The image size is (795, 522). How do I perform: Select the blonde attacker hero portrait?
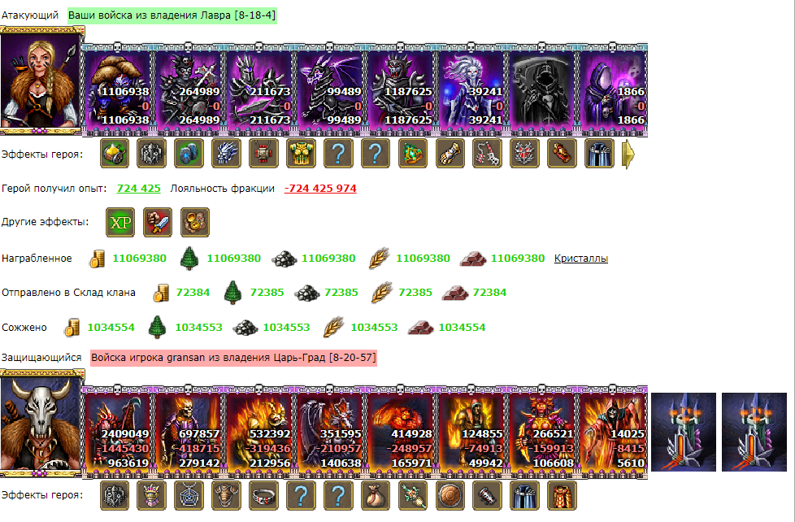(41, 80)
